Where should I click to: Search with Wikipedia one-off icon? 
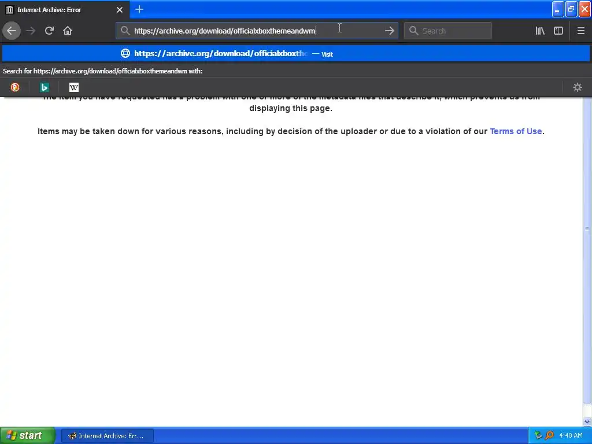click(x=74, y=88)
